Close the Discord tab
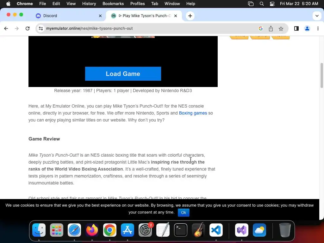This screenshot has width=324, height=243. (100, 16)
